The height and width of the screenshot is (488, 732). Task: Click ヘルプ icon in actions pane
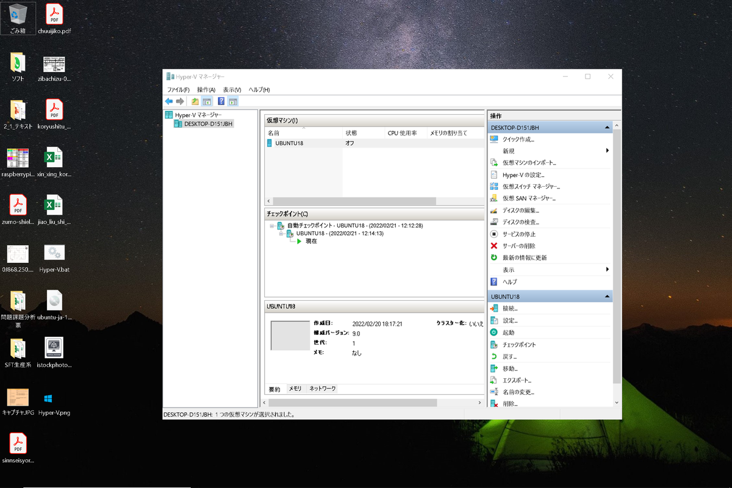click(x=494, y=282)
